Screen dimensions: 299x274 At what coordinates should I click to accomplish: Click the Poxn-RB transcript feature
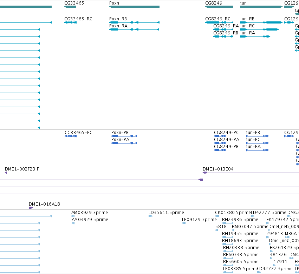pos(134,22)
